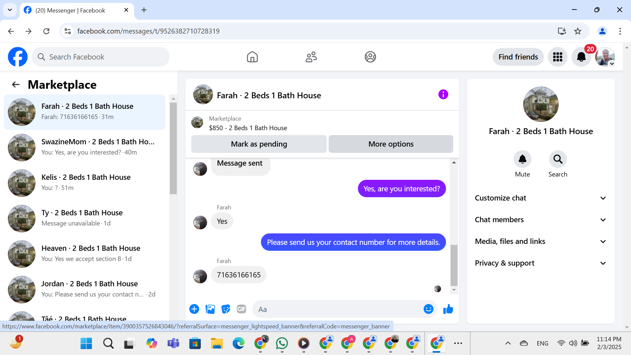This screenshot has height=355, width=631.
Task: Open the taskbar overflow three dots
Action: click(458, 343)
